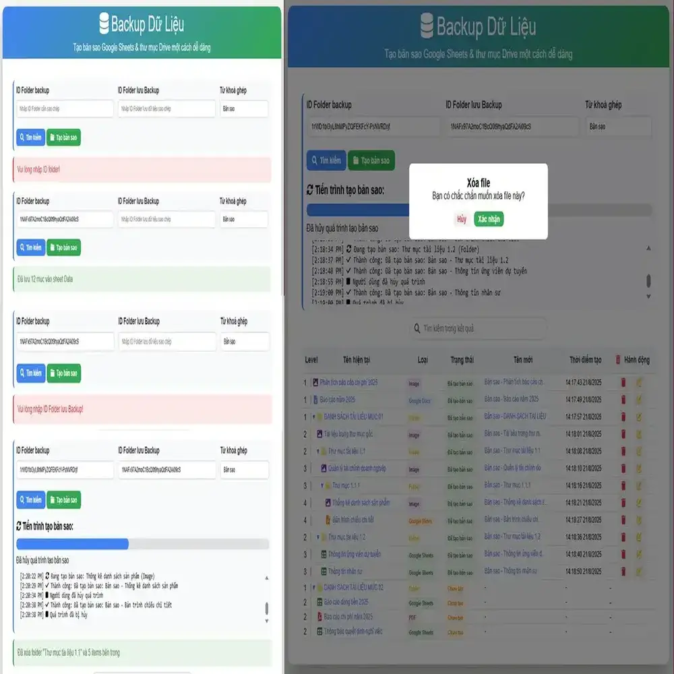The width and height of the screenshot is (674, 674).
Task: Toggle the DANH SÁCH TÀI LIỆU MỤC 02 caret
Action: click(313, 588)
